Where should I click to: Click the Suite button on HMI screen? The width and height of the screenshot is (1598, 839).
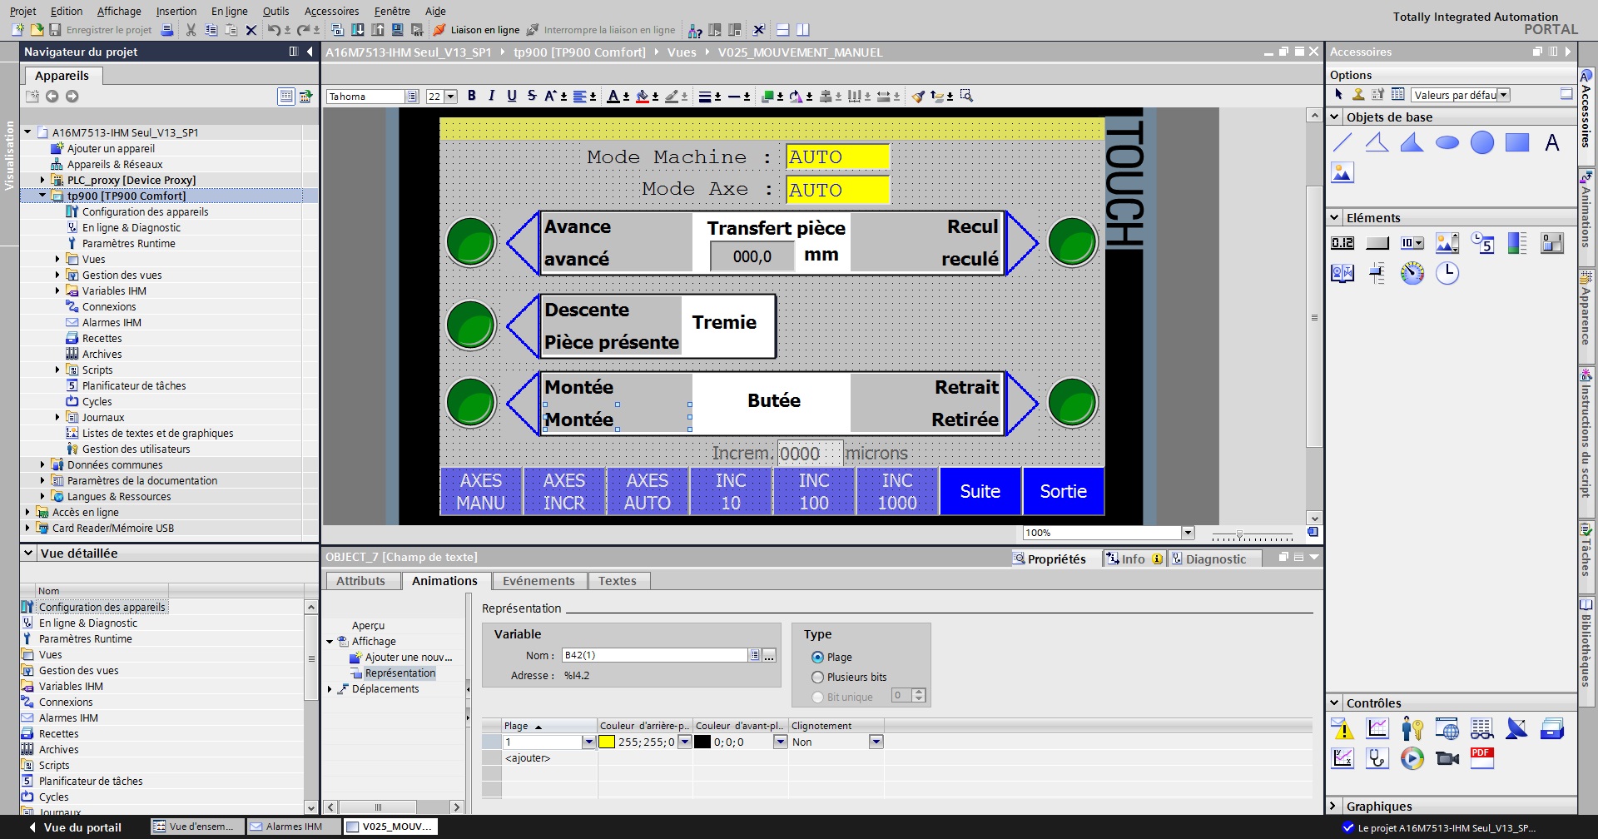[x=980, y=491]
